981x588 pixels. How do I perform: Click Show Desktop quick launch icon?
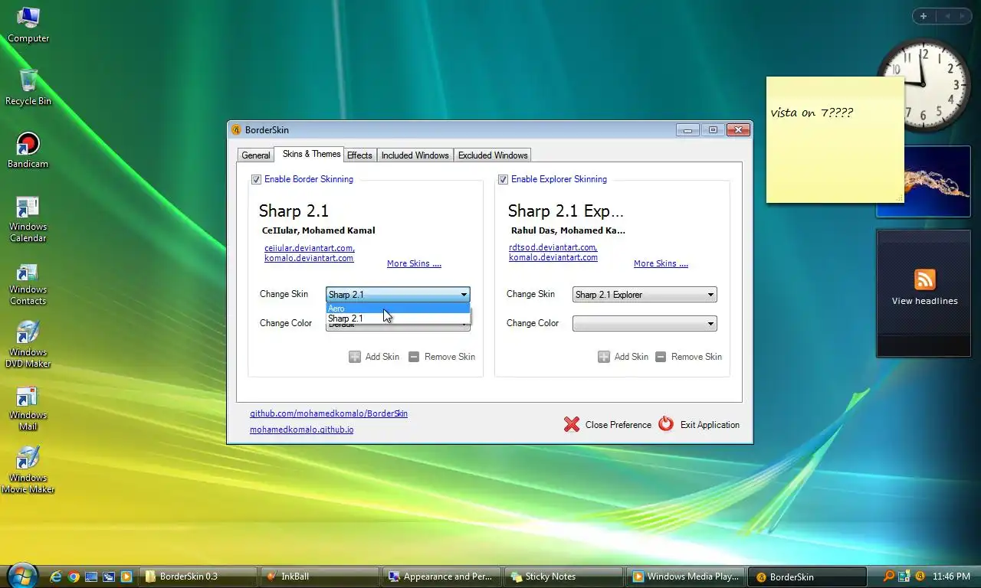(91, 577)
